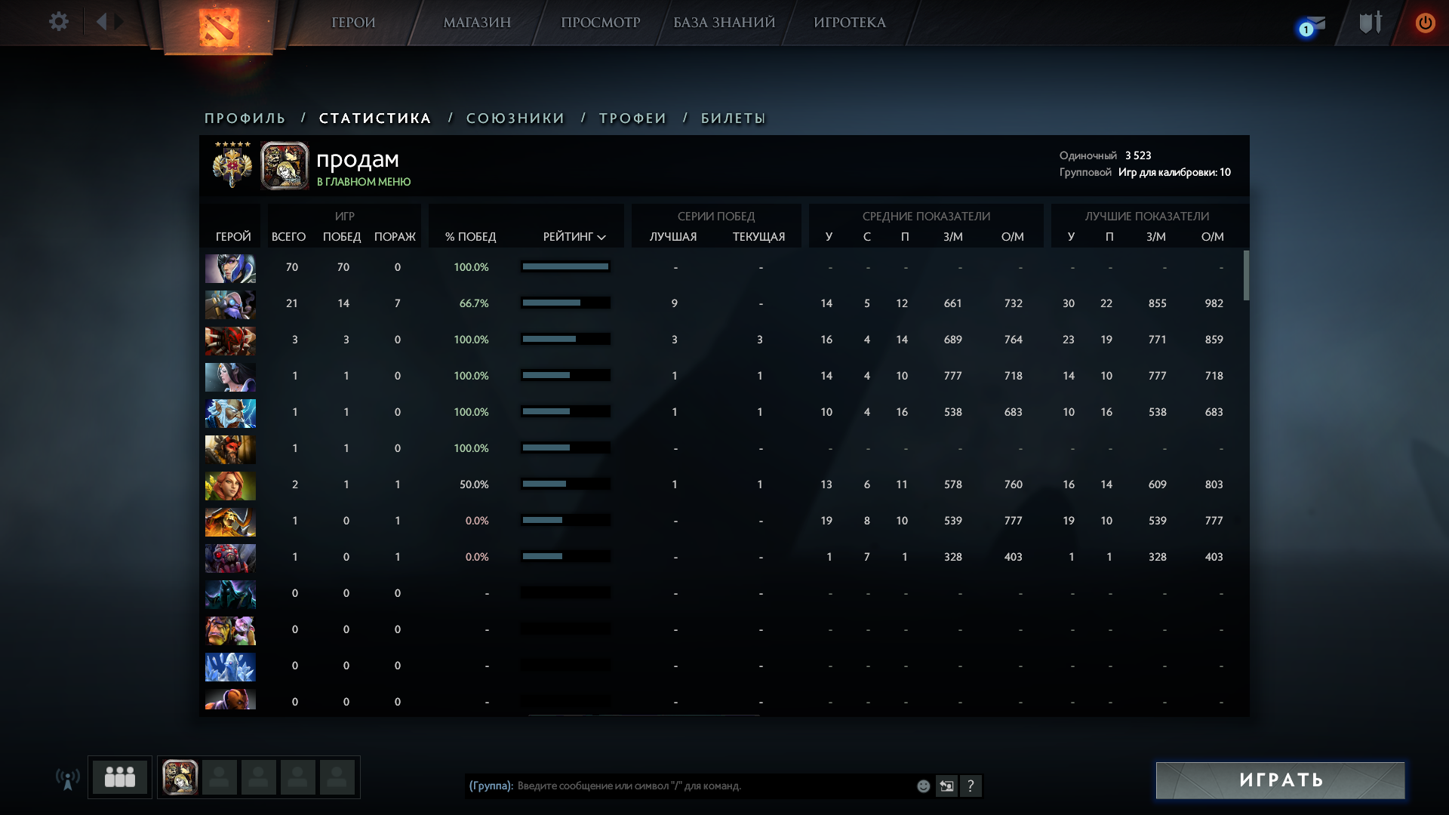Open the ПРОСМОТР menu

tap(601, 23)
